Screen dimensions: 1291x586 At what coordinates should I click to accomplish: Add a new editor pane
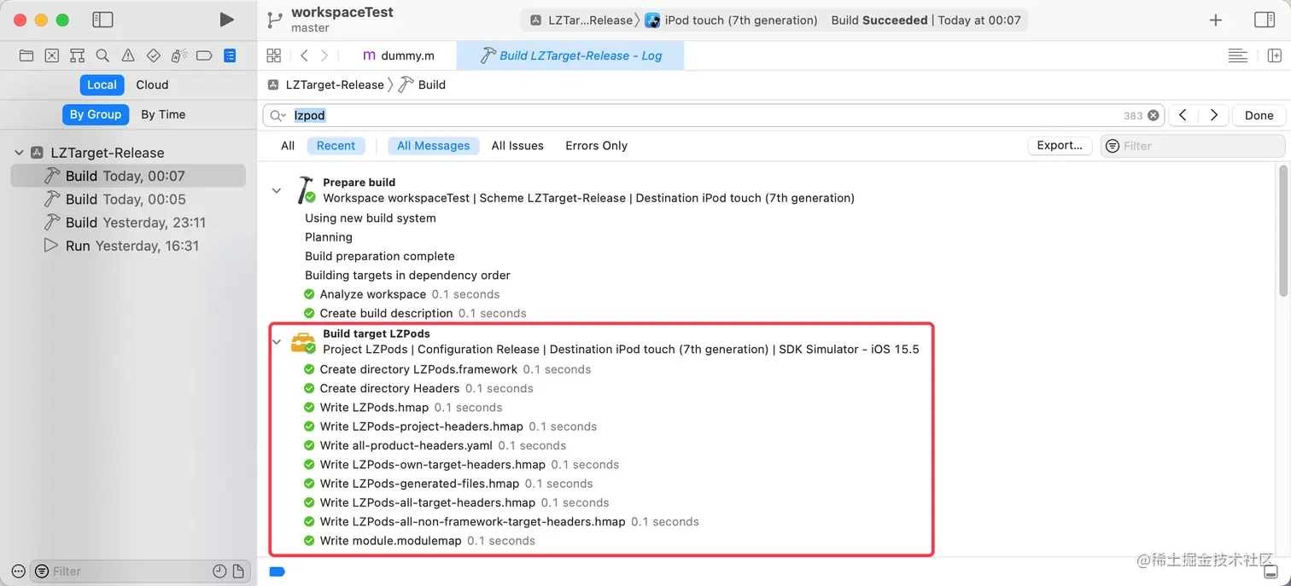pos(1275,55)
